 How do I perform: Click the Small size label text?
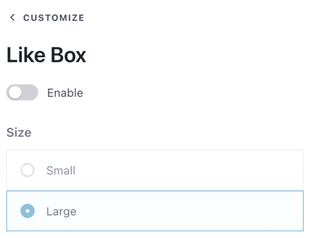pos(61,170)
